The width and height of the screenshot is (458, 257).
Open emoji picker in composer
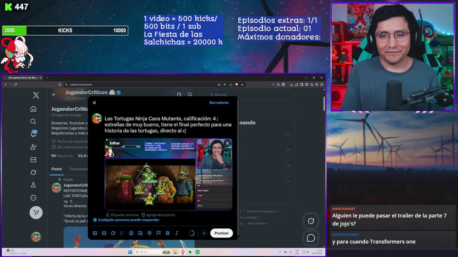[x=131, y=233]
